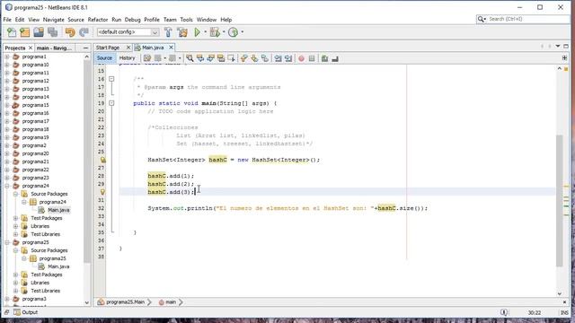Expand Libraries under programa25
The image size is (575, 323).
[x=16, y=283]
